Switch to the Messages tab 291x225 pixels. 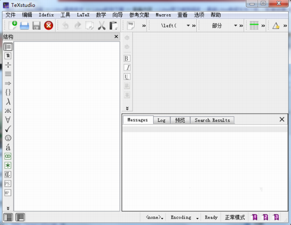(x=138, y=120)
